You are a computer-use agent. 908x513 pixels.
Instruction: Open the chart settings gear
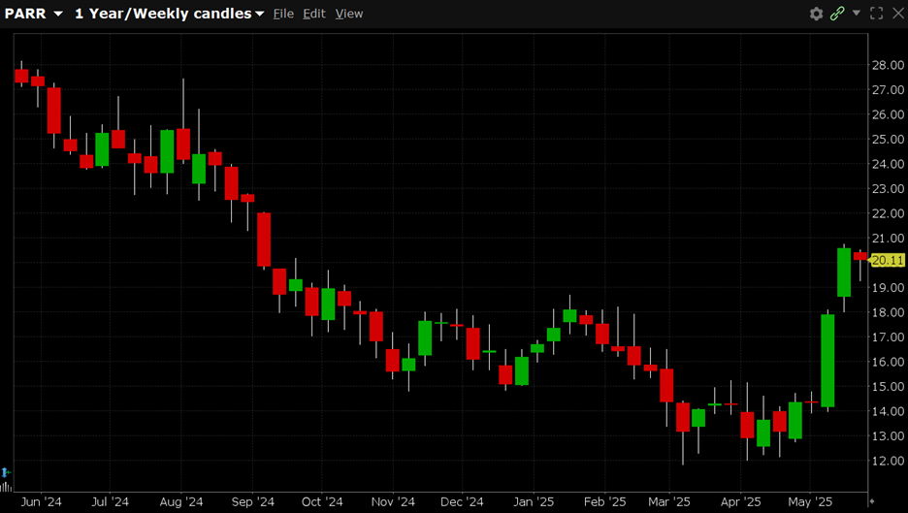point(816,14)
